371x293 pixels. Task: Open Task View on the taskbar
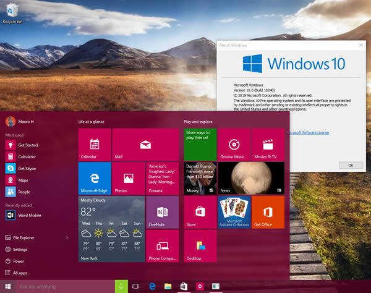click(136, 287)
